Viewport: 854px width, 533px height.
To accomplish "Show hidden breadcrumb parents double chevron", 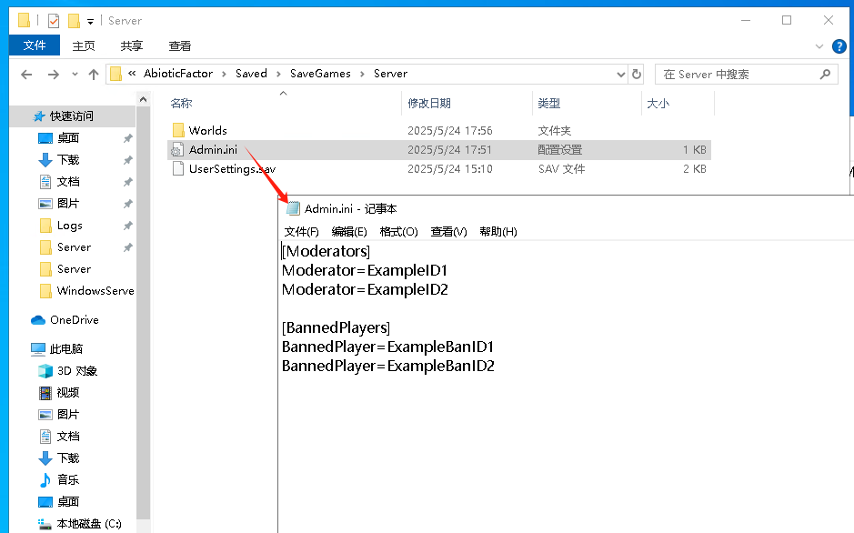I will click(x=132, y=74).
